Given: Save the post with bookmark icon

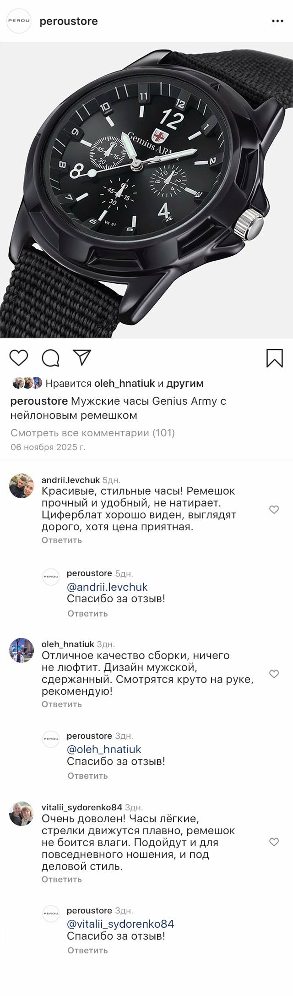Looking at the screenshot, I should coord(274,358).
